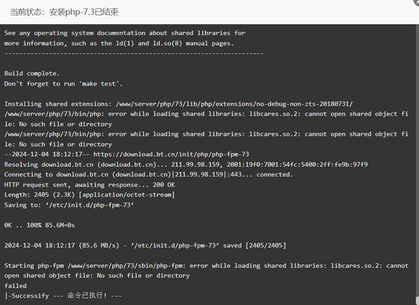Click the 'Resolving download.bt.cn' log line

click(x=186, y=164)
